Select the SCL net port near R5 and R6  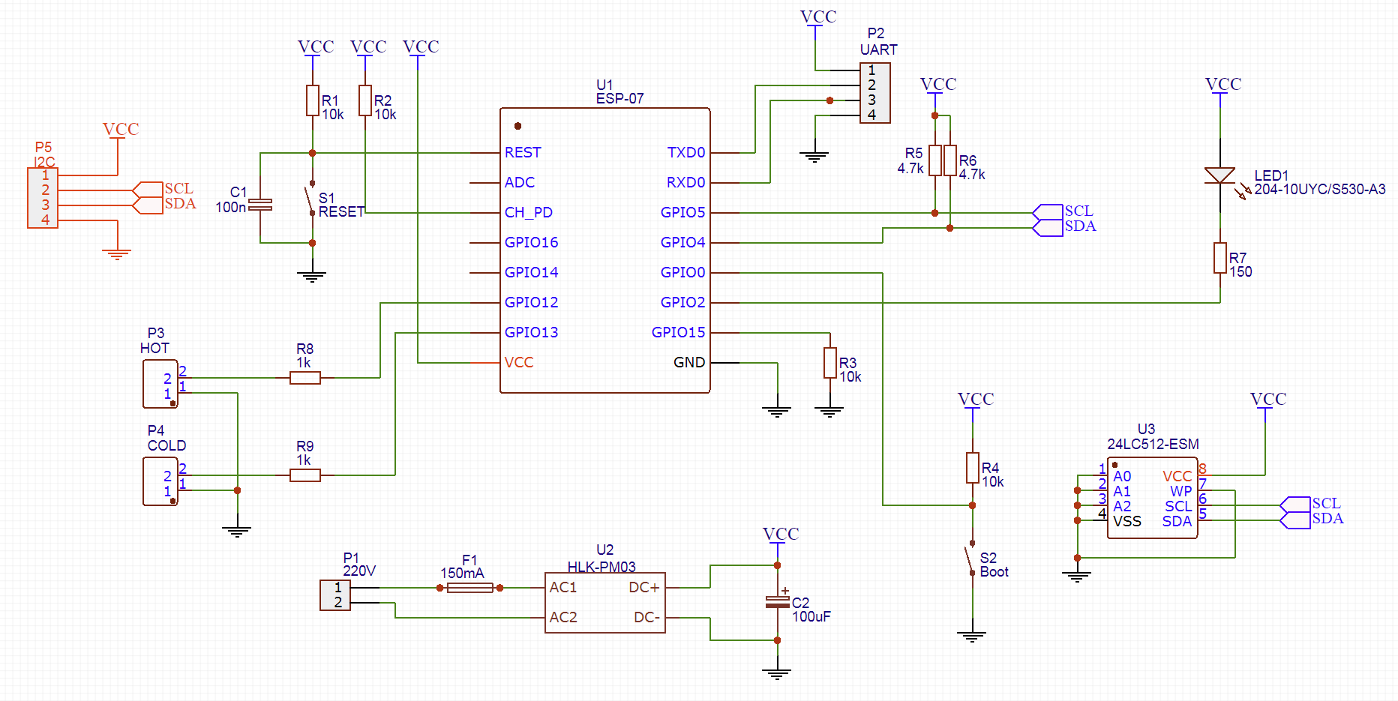pos(1048,212)
